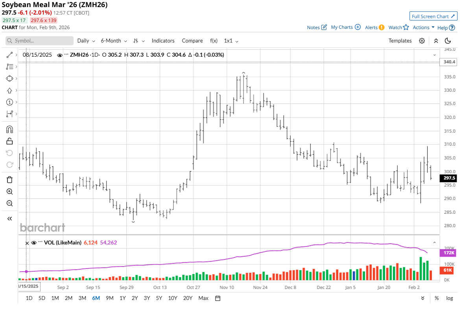Toggle log scale button
Viewport: 465px width, 311px height.
click(450, 298)
